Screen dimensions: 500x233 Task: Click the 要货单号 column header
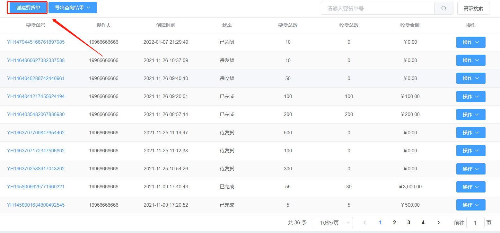(36, 25)
